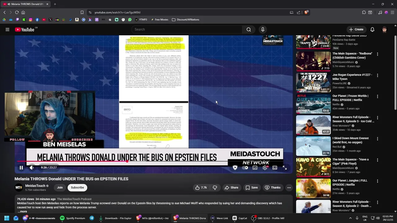This screenshot has width=397, height=223.
Task: Switch to OBS 32.0.2 in taskbar
Action: click(x=268, y=218)
